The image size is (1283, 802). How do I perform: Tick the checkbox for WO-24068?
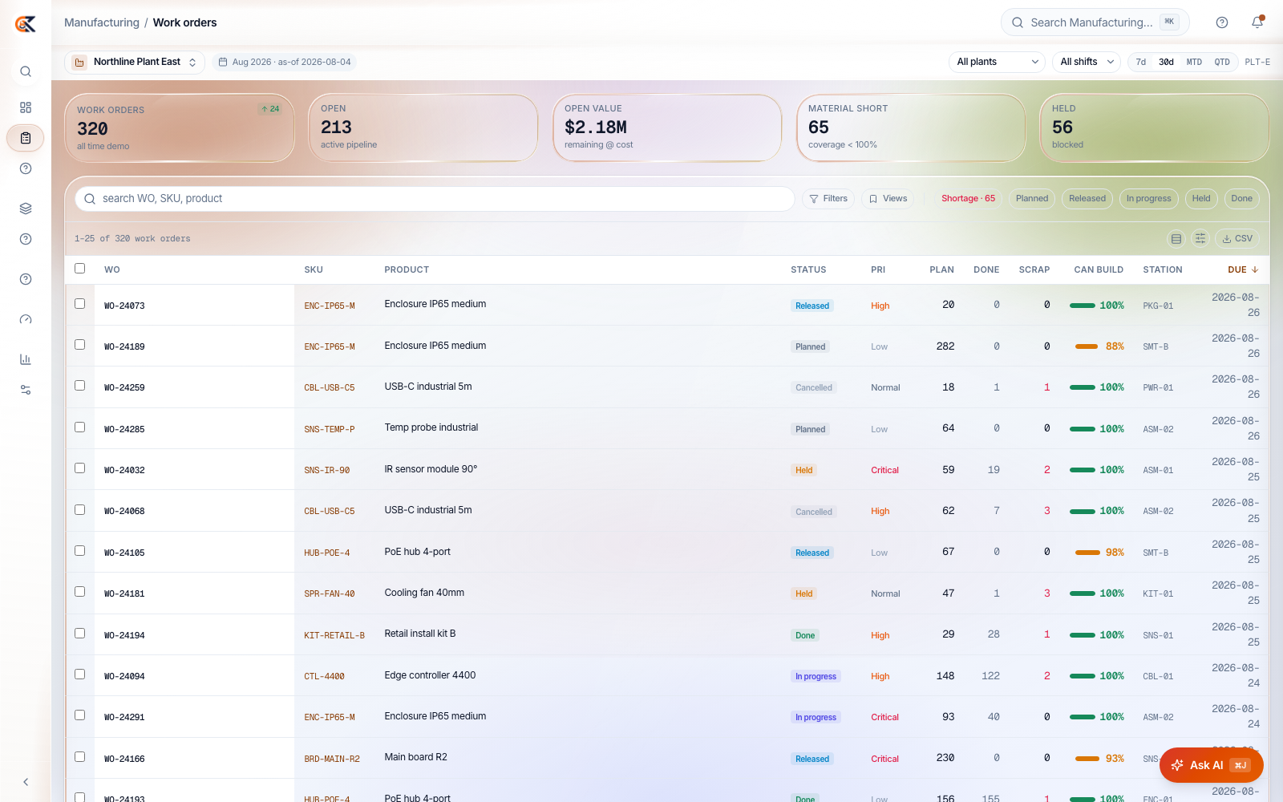79,510
